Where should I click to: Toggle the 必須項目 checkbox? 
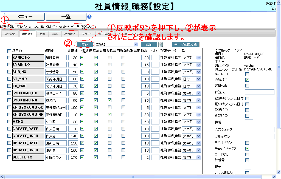(x=247, y=80)
